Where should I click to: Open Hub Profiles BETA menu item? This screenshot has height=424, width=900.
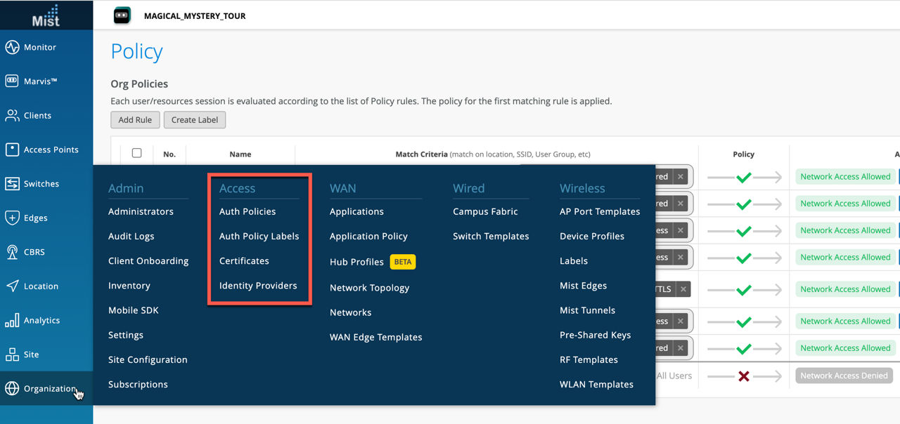click(356, 262)
